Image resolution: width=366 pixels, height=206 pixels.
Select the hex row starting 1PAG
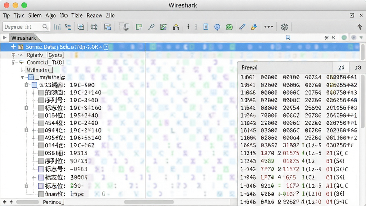tap(299, 100)
